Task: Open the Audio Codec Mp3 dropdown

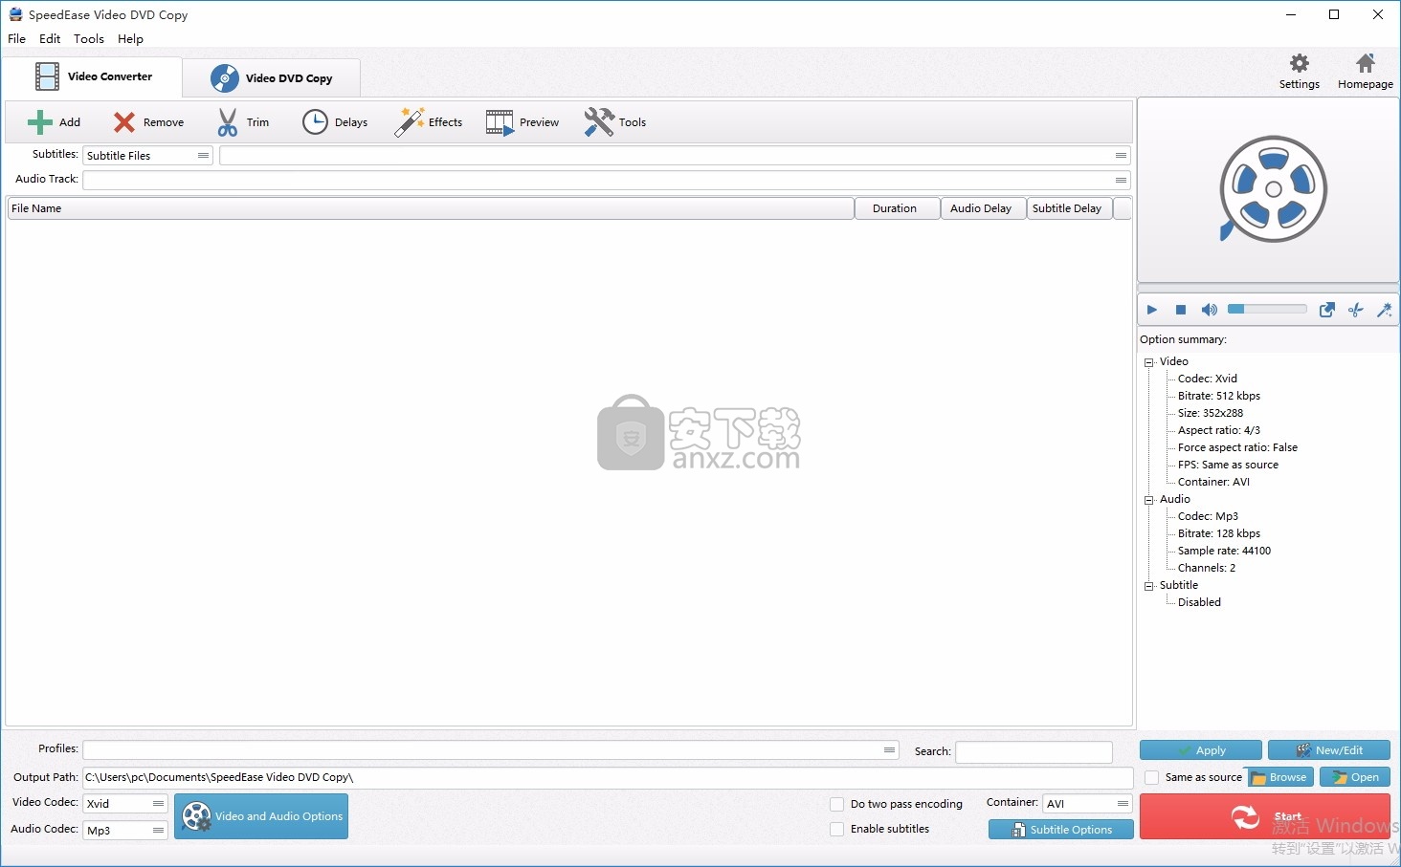Action: point(125,831)
